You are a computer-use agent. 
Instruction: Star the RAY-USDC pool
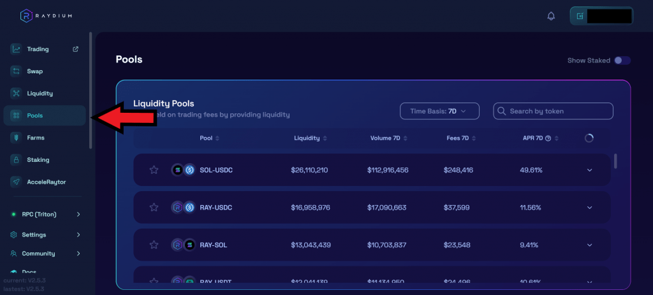(x=154, y=207)
